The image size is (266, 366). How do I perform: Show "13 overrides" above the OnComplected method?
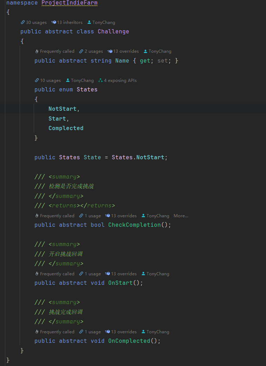tap(124, 332)
